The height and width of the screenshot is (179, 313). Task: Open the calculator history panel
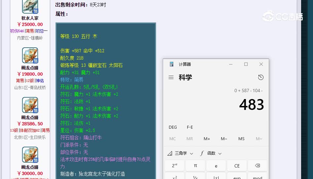(261, 77)
